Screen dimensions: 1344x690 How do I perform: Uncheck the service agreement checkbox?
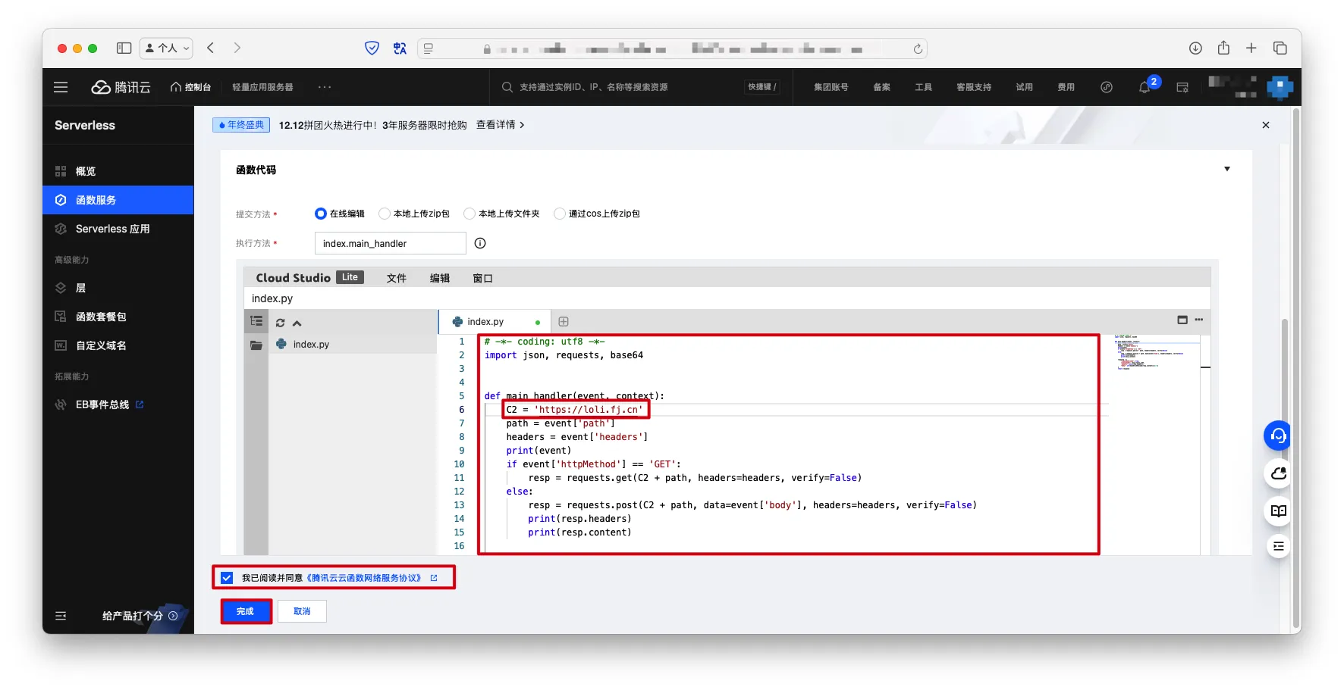227,578
